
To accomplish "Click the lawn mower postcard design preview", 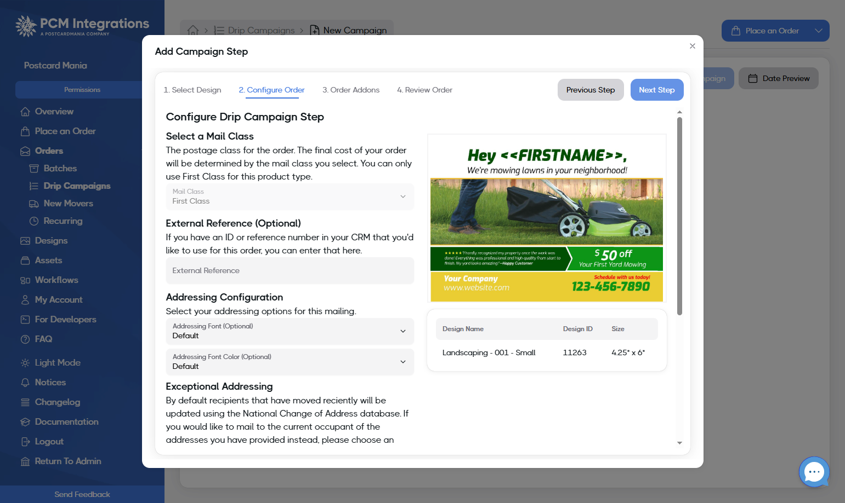I will (x=547, y=218).
